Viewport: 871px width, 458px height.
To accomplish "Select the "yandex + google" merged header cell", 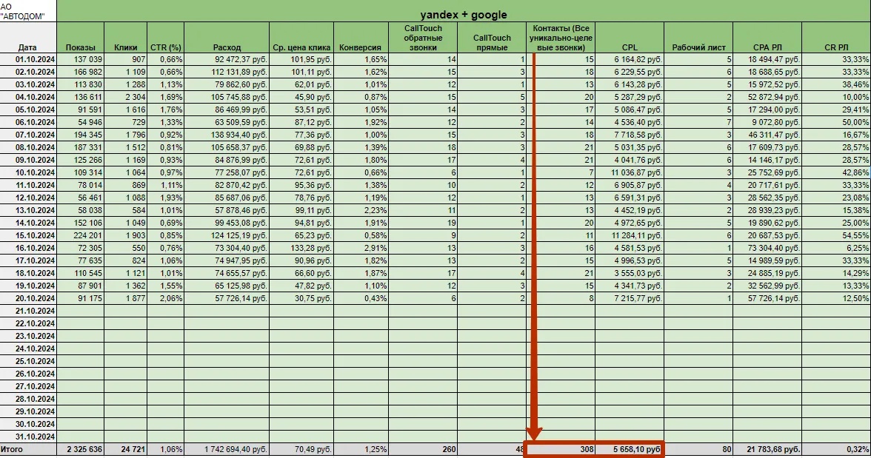I will [464, 15].
